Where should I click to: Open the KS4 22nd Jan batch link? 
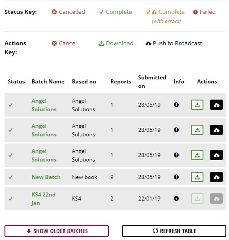click(43, 199)
